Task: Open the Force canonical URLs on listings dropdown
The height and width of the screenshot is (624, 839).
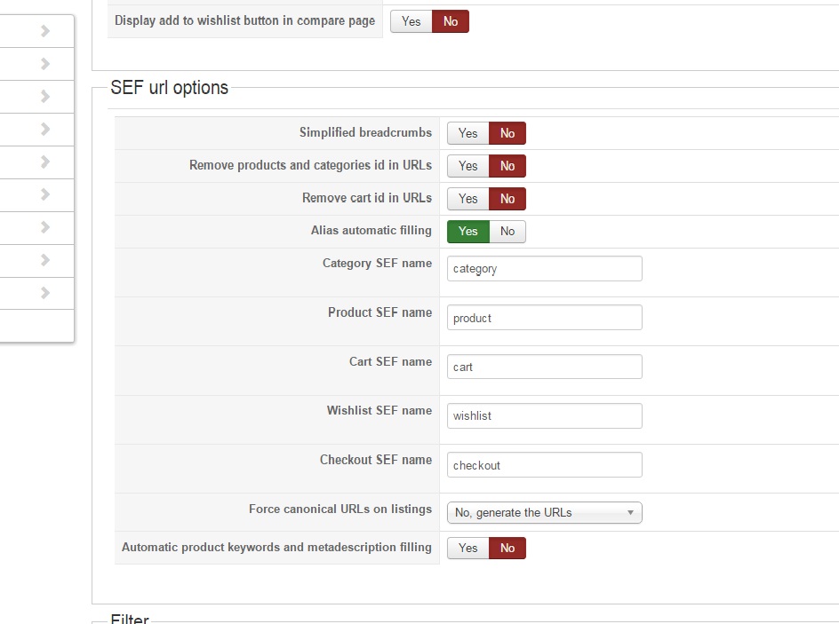Action: tap(544, 513)
